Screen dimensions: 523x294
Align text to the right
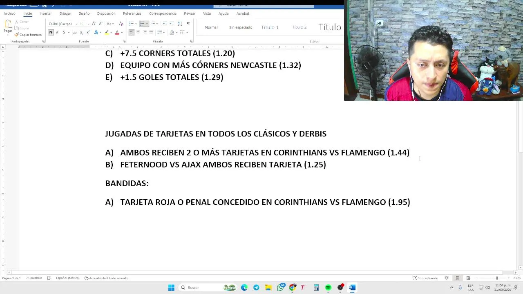coord(145,32)
